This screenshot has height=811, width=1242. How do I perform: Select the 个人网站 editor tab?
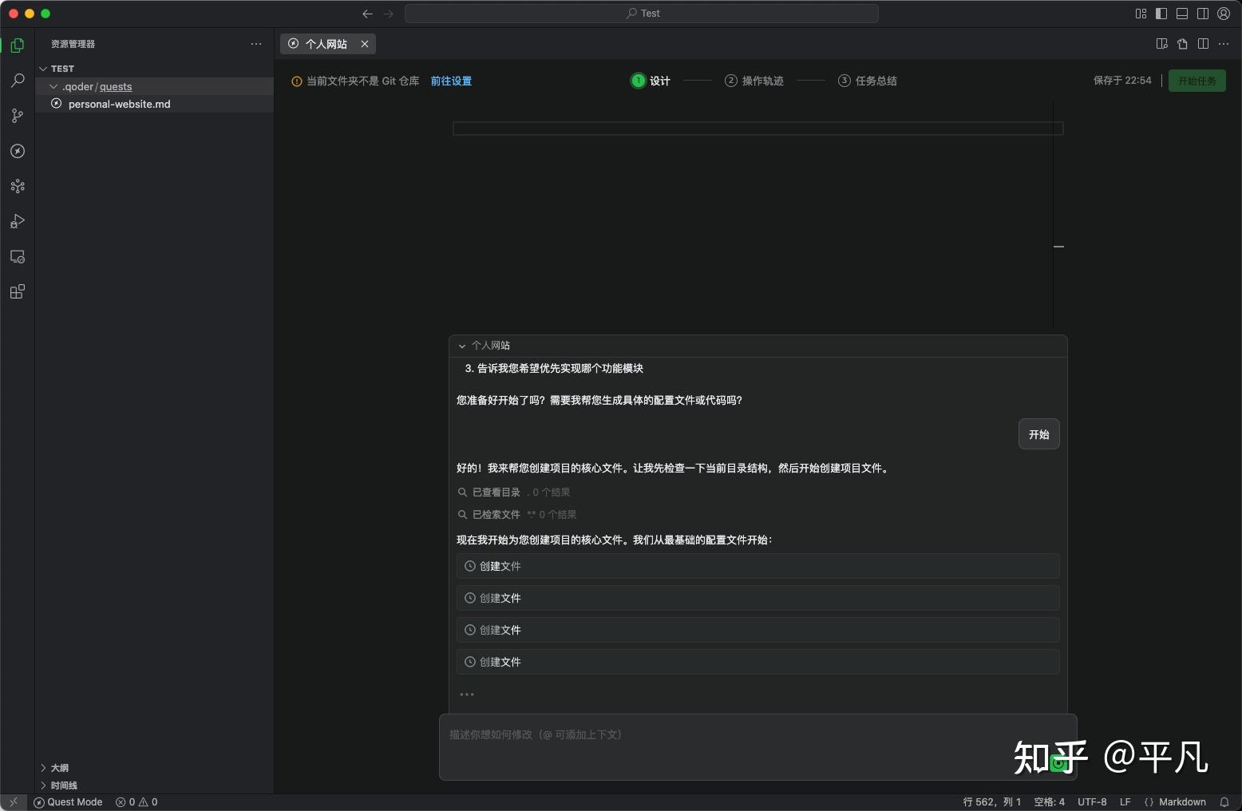click(326, 44)
